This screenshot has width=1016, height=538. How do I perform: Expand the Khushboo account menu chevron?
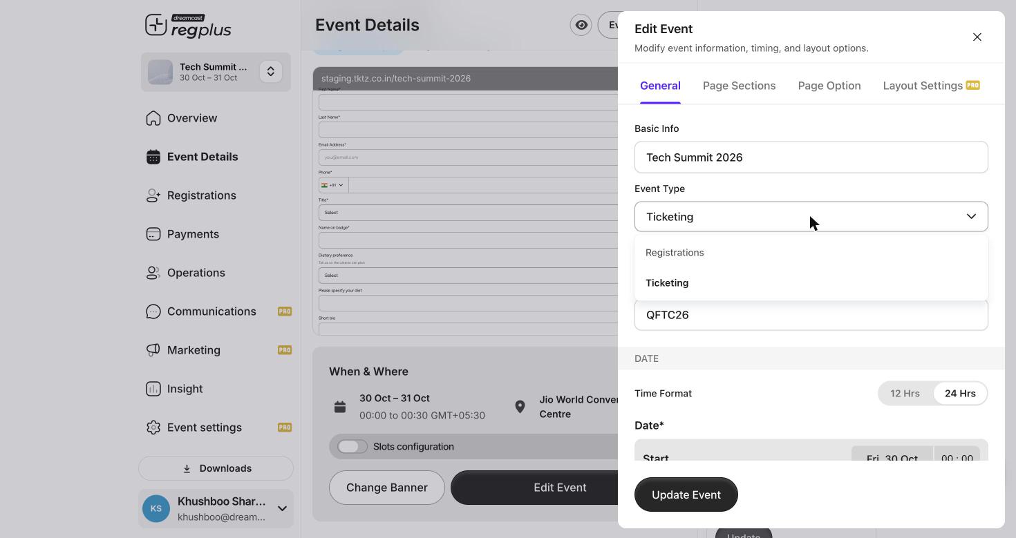click(x=282, y=509)
